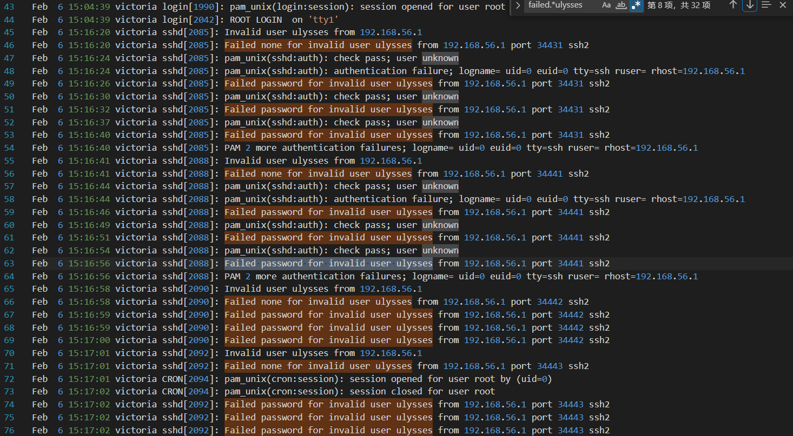Click timestamp 15:16:30 on line 50
The image size is (793, 436).
89,97
